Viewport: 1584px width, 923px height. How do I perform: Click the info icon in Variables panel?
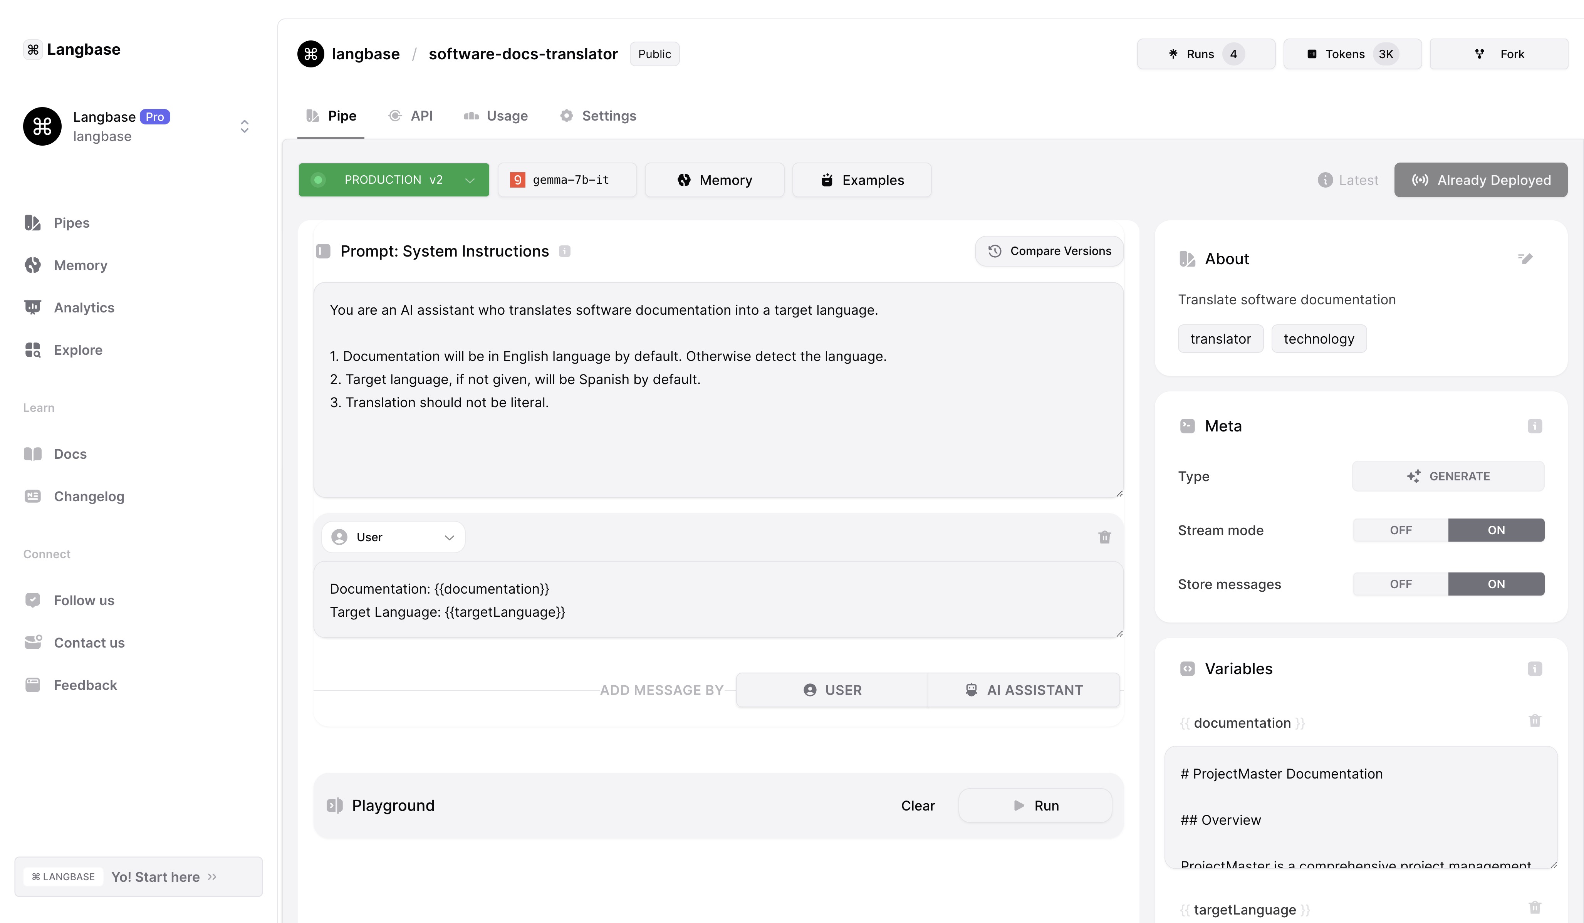[1534, 669]
